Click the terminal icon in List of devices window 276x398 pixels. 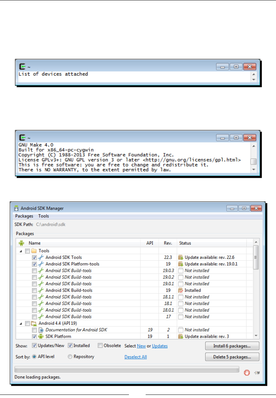22,67
